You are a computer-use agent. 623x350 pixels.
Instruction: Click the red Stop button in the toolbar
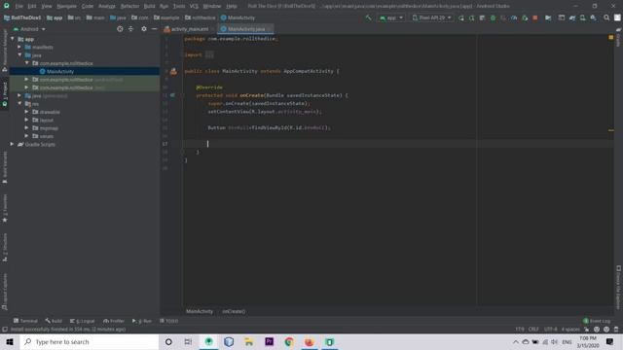click(x=535, y=17)
